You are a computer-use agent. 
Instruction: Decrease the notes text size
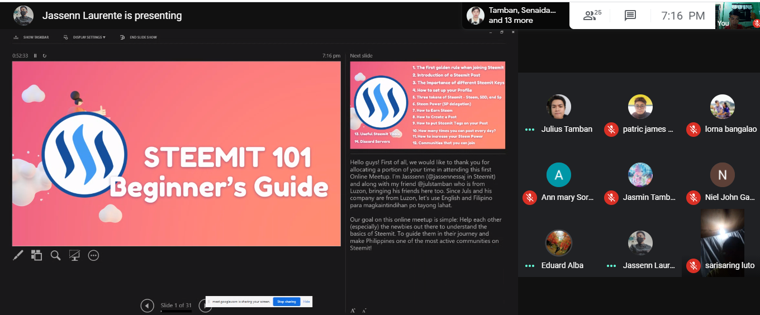point(364,310)
